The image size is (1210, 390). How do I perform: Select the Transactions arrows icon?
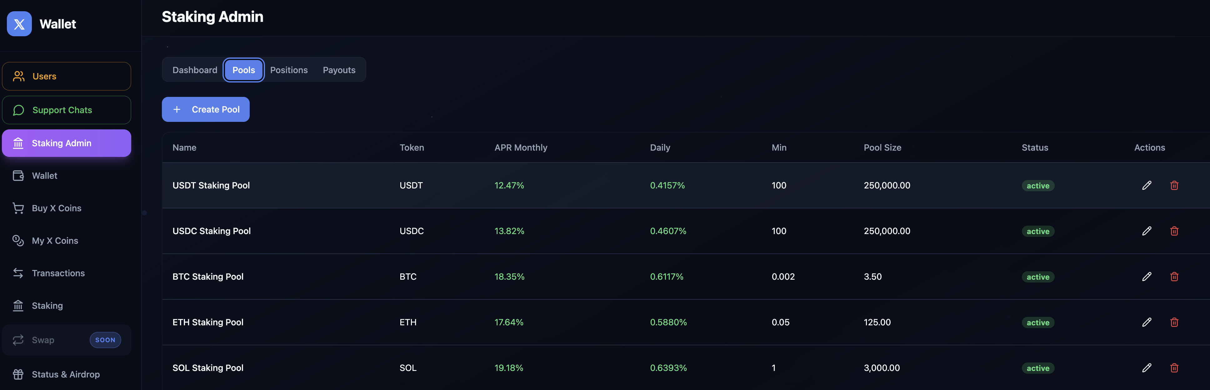(x=18, y=272)
